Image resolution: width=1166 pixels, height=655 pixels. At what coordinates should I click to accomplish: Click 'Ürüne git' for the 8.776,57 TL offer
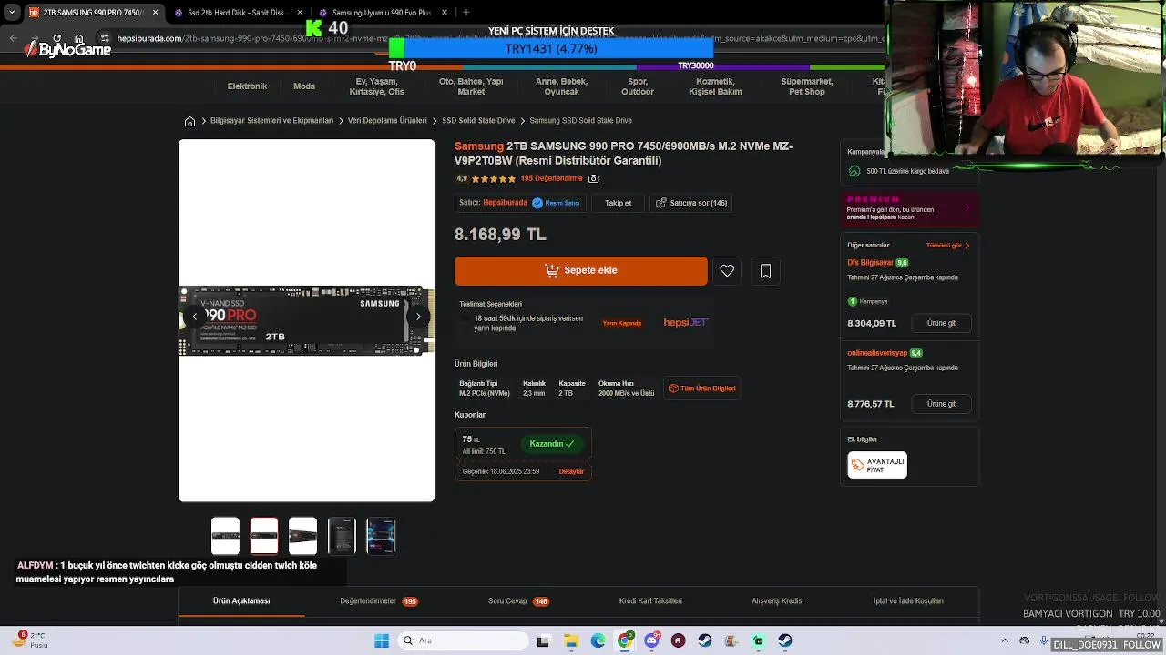tap(941, 404)
